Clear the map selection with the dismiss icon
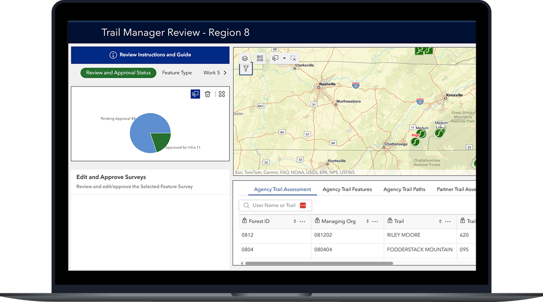The height and width of the screenshot is (302, 543). coord(293,58)
